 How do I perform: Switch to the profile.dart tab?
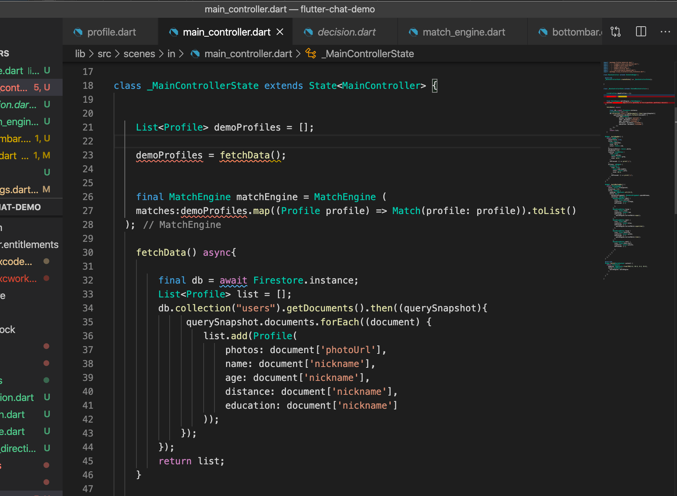[111, 32]
